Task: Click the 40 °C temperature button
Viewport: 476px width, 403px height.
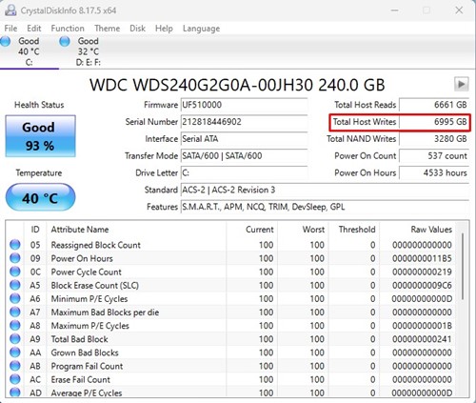Action: point(40,197)
